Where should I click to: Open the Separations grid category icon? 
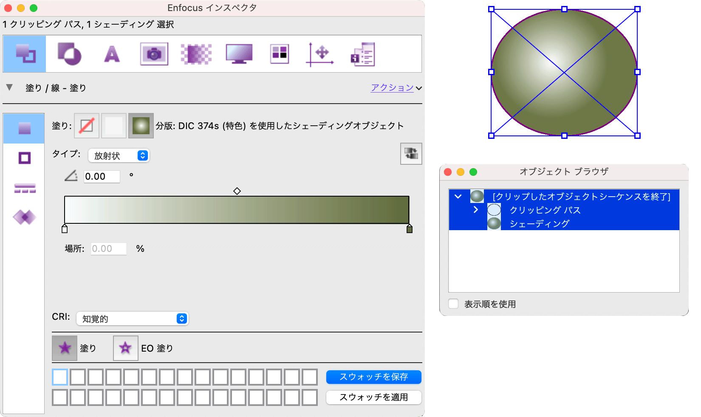280,54
